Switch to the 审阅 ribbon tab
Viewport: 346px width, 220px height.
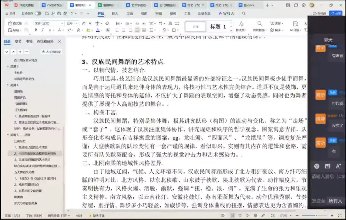click(159, 13)
